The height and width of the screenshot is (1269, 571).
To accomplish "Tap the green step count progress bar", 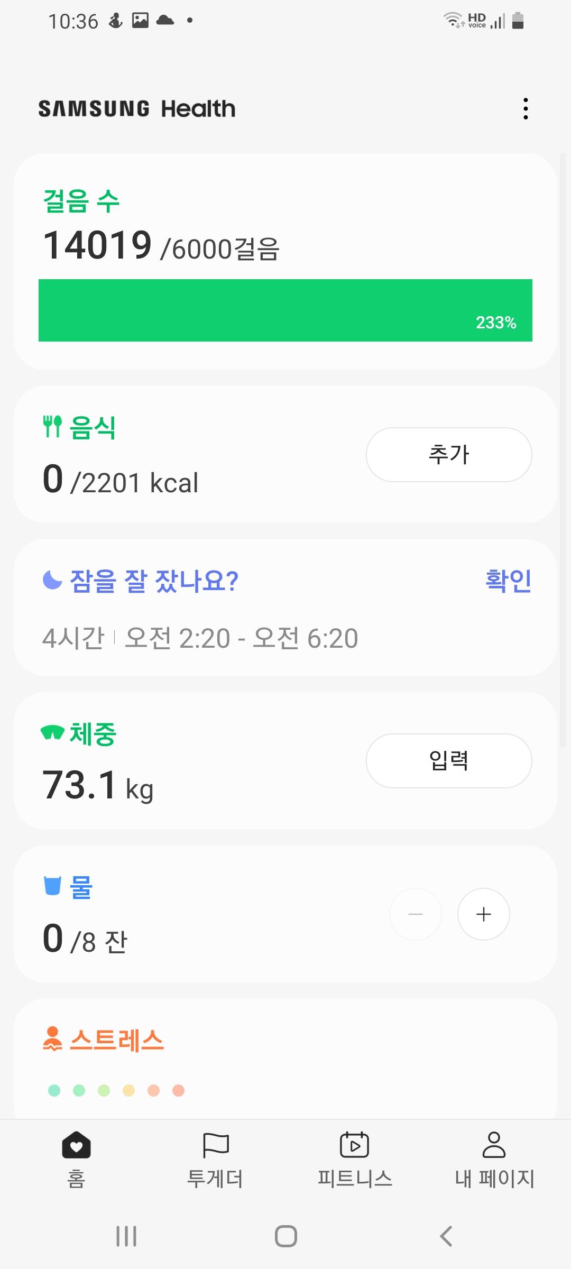I will (x=285, y=310).
